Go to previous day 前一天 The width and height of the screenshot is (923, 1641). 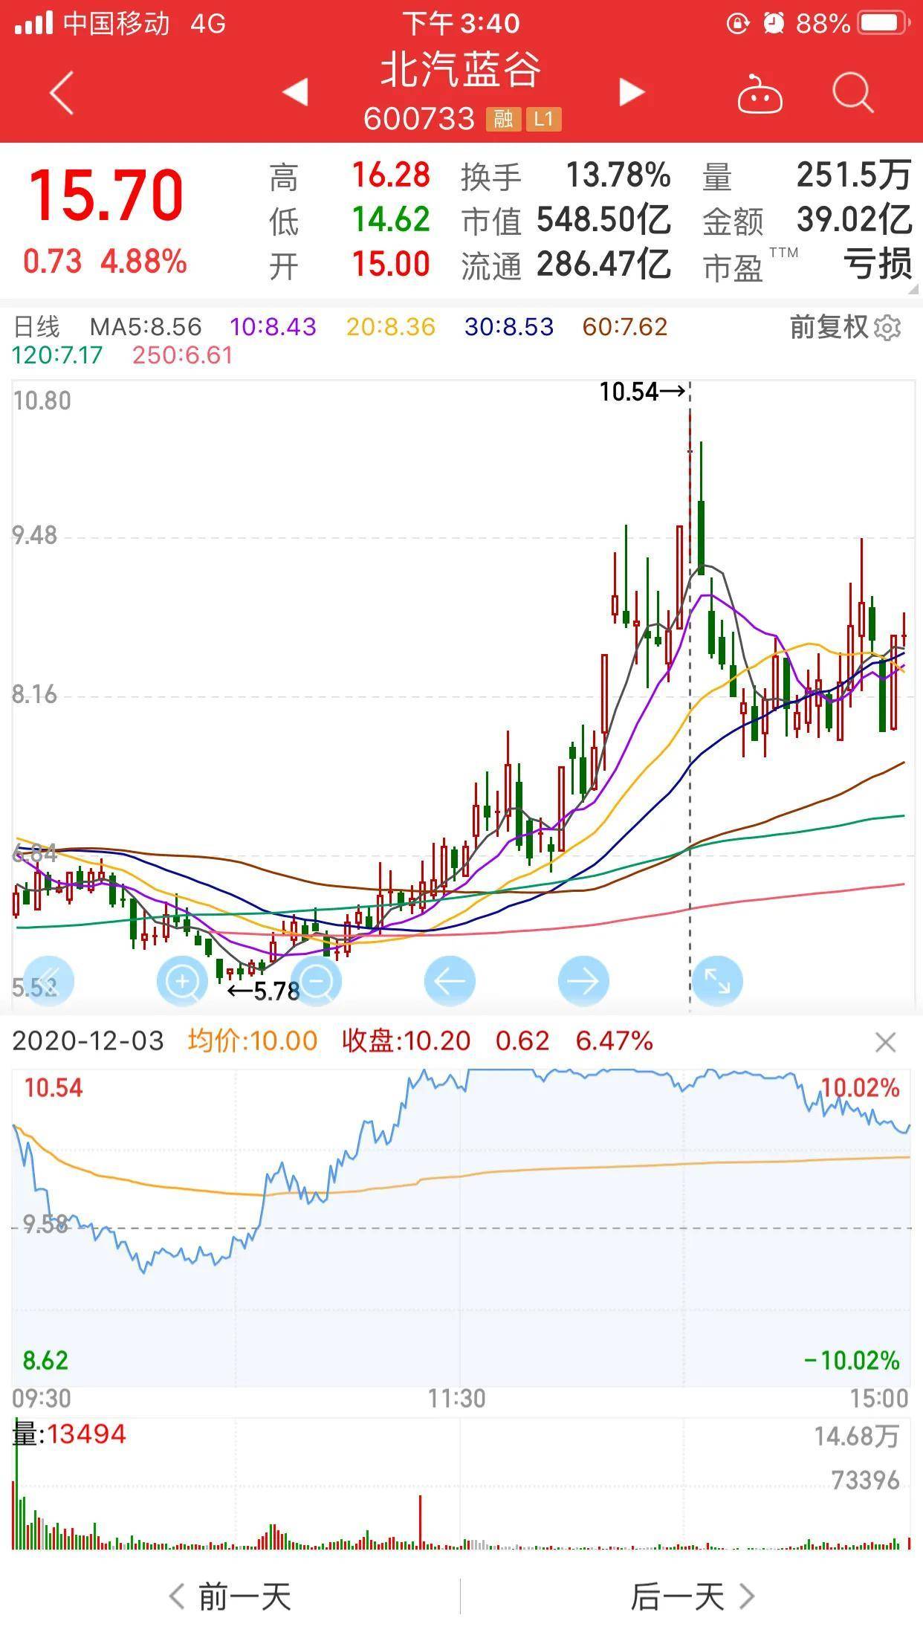[x=230, y=1596]
